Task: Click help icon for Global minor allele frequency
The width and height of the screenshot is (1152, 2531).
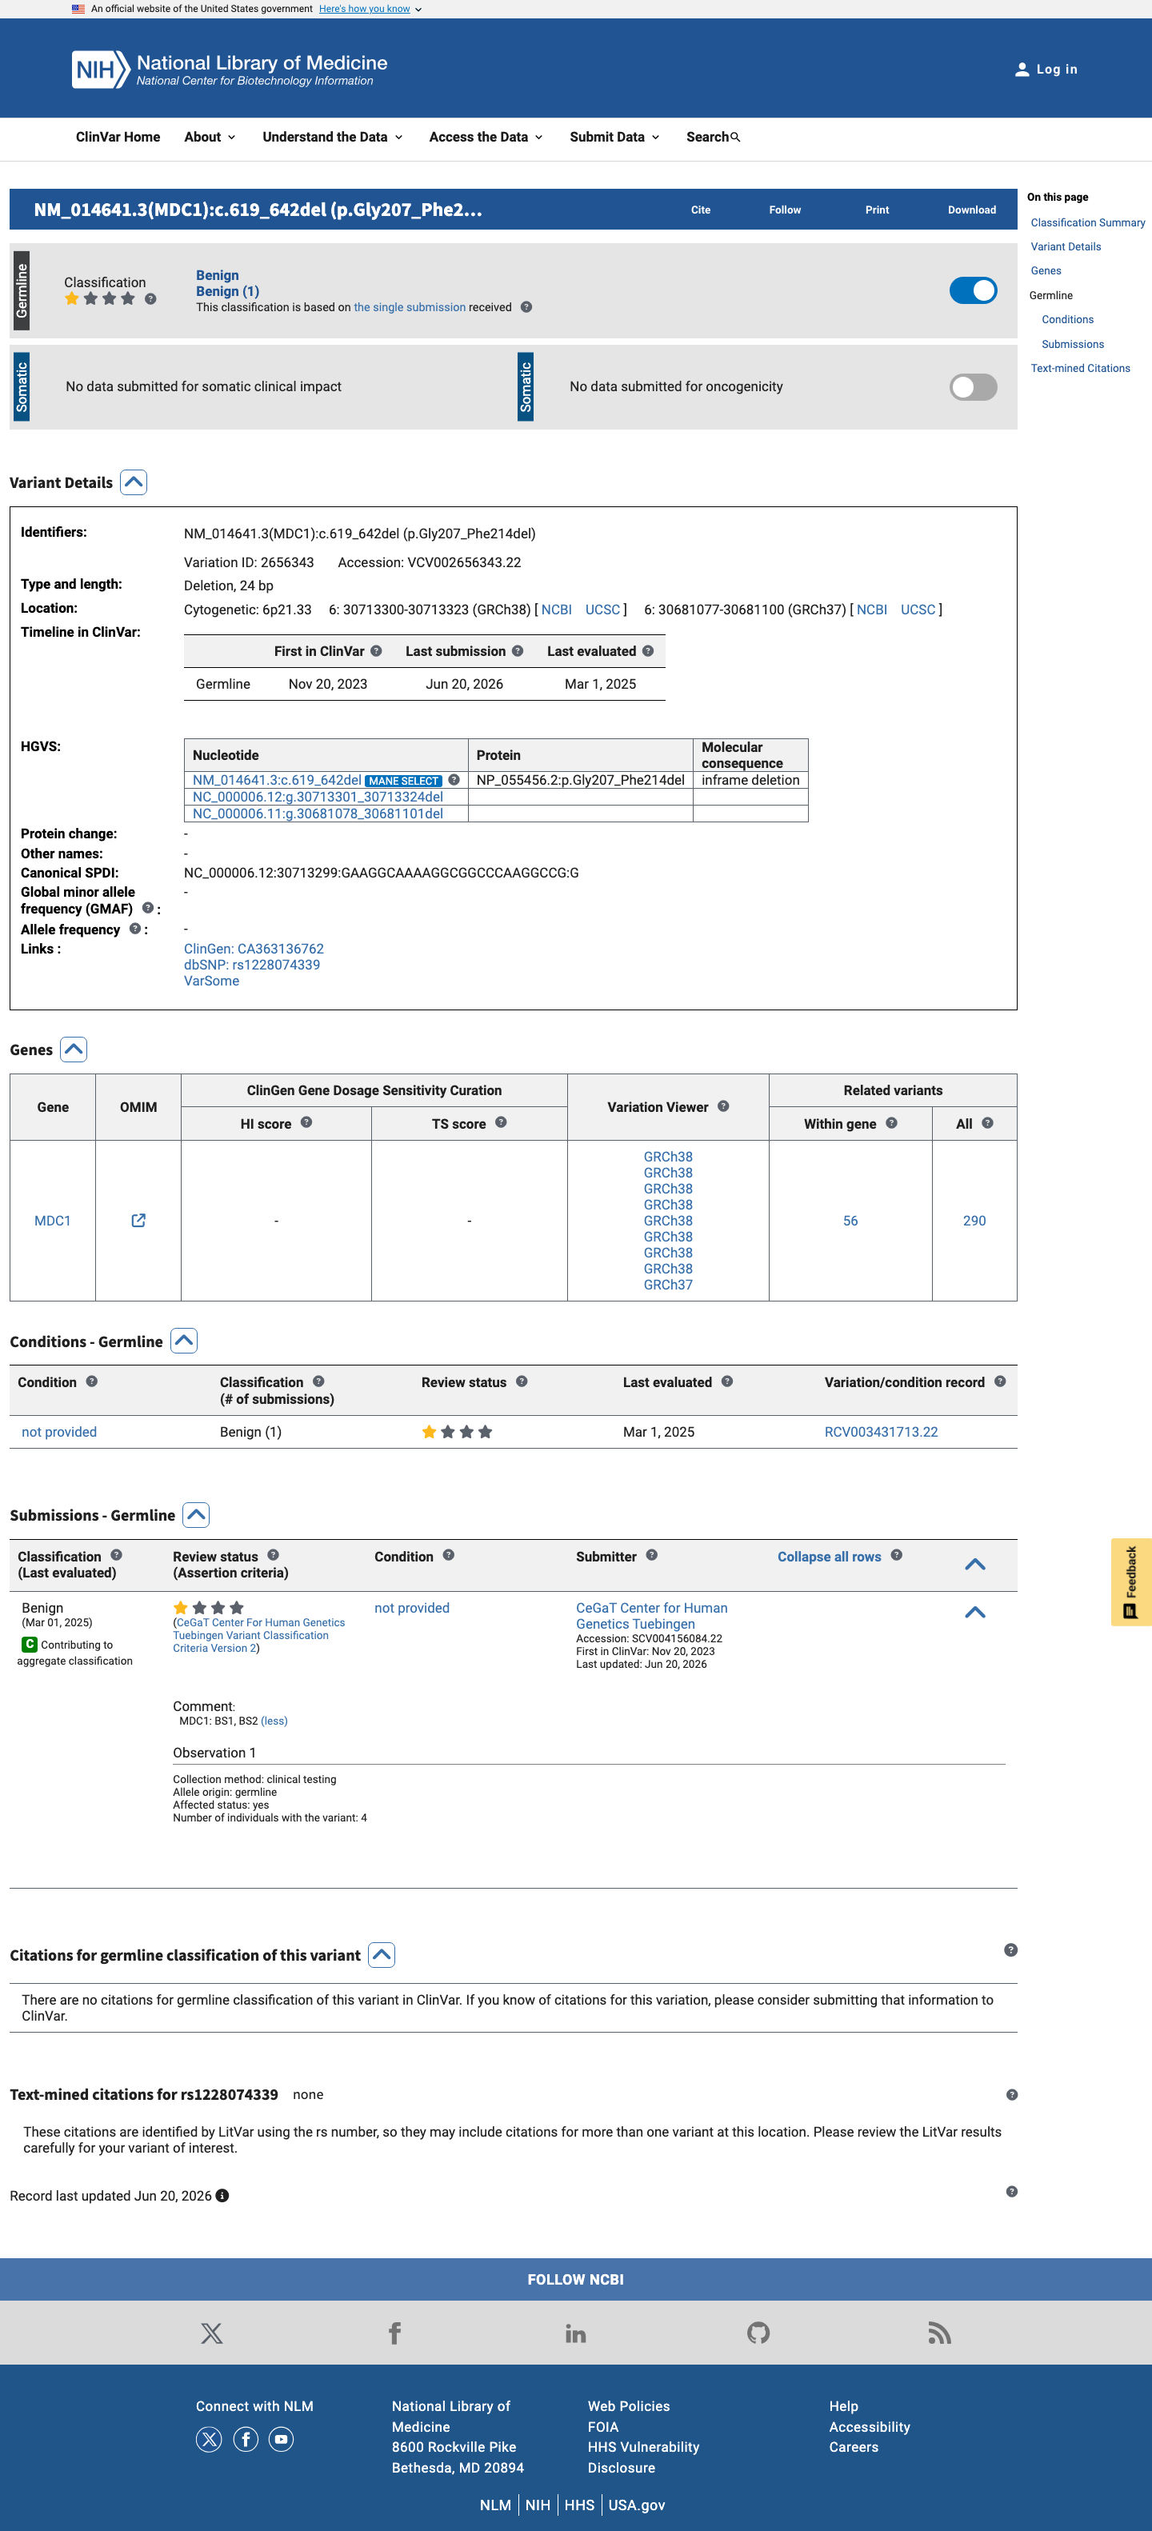Action: coord(147,909)
